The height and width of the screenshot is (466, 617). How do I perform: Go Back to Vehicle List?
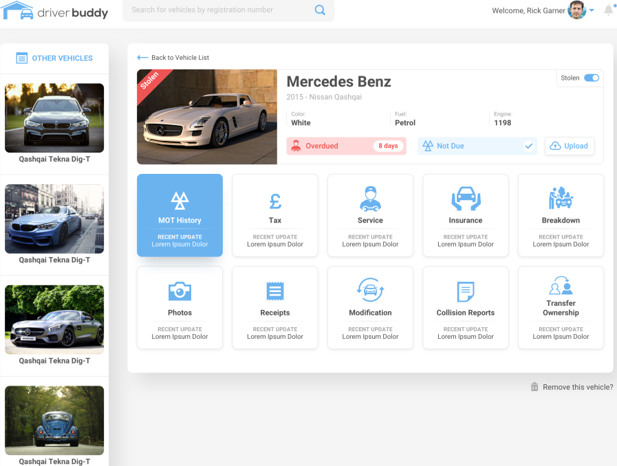pos(180,58)
